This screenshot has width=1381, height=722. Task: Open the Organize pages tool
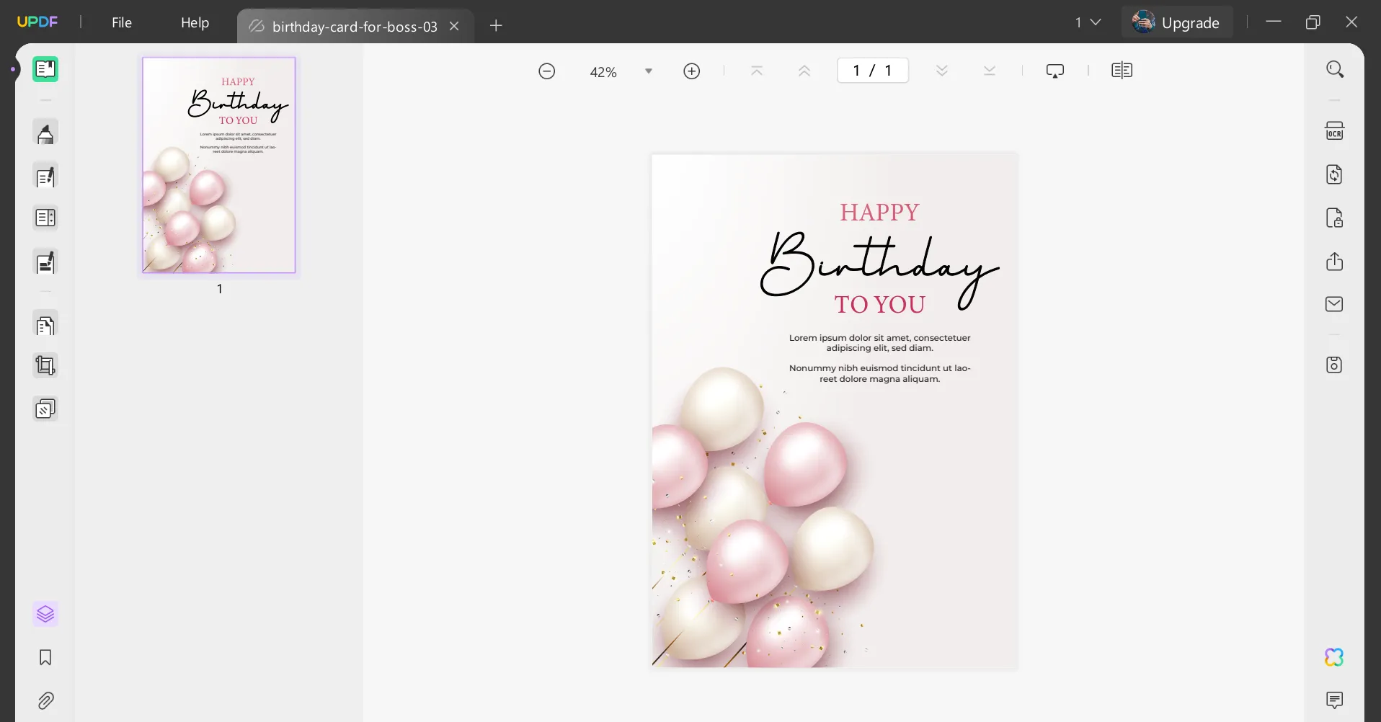(45, 218)
